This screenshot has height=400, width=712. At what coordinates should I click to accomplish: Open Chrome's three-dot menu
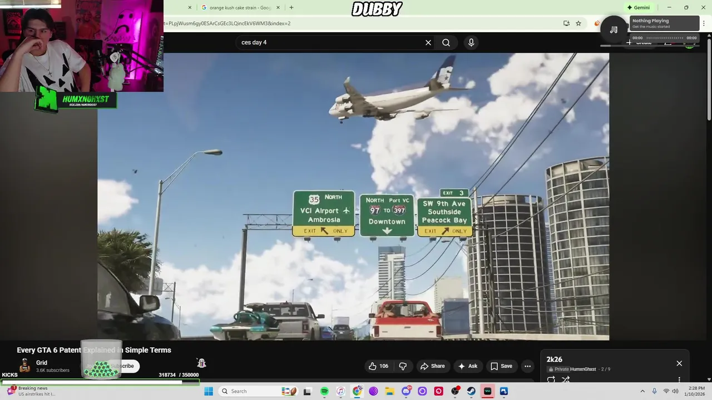(x=704, y=23)
